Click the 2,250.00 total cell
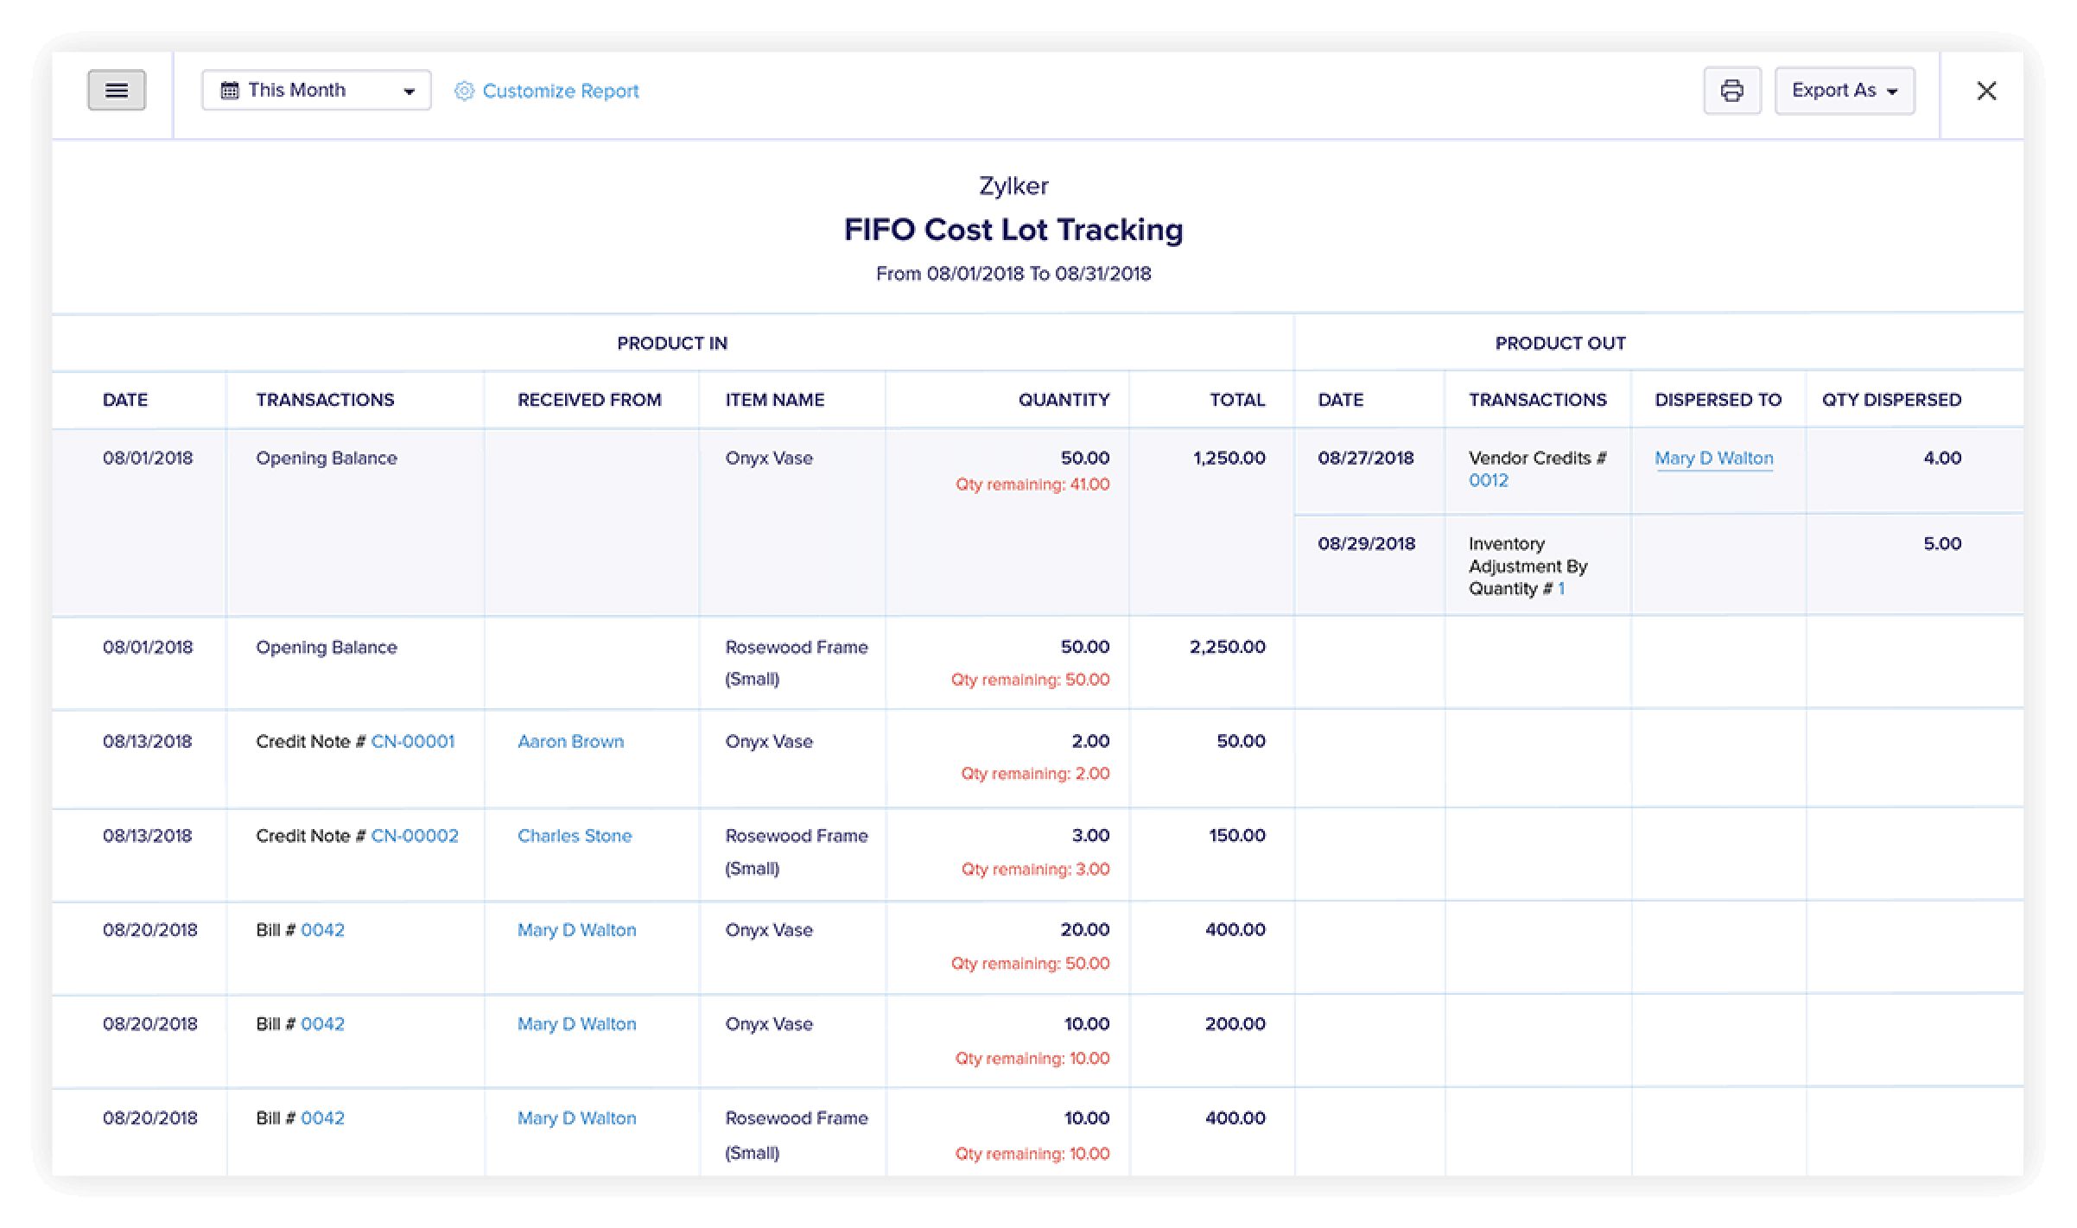This screenshot has width=2077, height=1228. (x=1227, y=646)
